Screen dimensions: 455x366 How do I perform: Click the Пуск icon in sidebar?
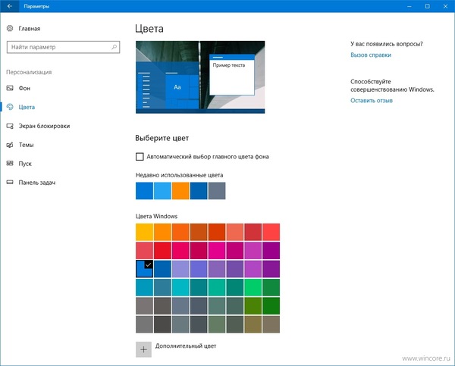pos(10,164)
